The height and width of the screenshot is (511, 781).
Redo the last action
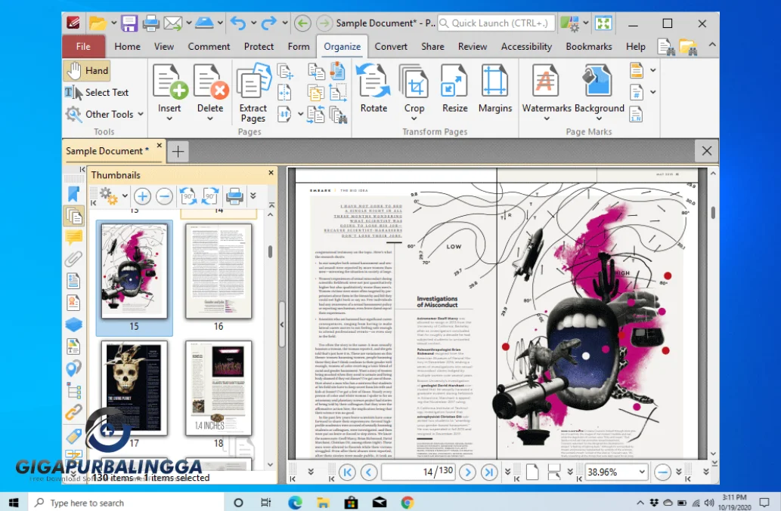pyautogui.click(x=269, y=23)
